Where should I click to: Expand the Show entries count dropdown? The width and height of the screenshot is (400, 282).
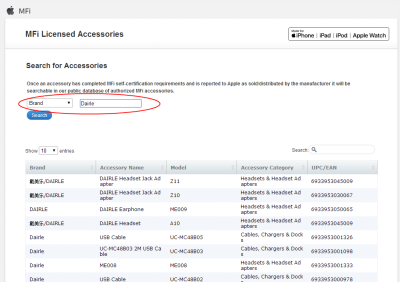48,150
